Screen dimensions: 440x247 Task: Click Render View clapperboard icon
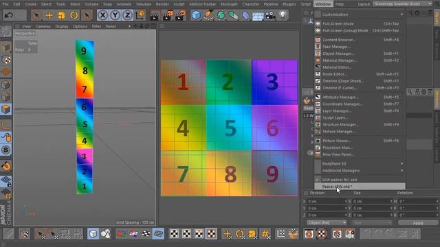point(154,15)
